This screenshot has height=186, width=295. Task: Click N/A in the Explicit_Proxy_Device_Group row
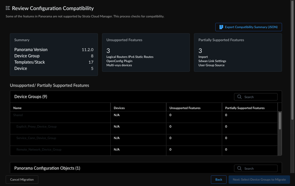(x=117, y=126)
